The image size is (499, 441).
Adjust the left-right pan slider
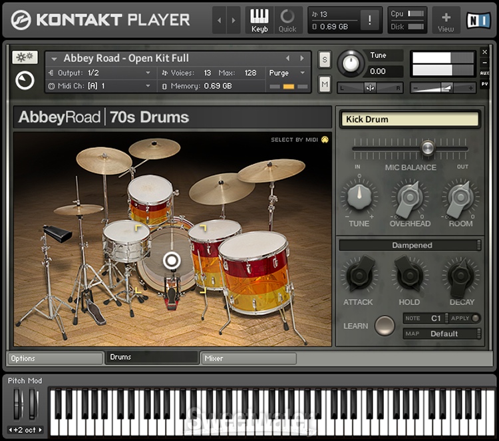[370, 88]
